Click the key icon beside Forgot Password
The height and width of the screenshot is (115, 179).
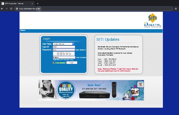tap(53, 63)
